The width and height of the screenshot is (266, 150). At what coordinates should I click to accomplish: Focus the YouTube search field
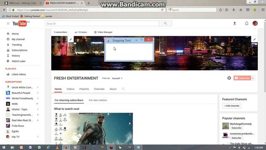click(x=102, y=23)
